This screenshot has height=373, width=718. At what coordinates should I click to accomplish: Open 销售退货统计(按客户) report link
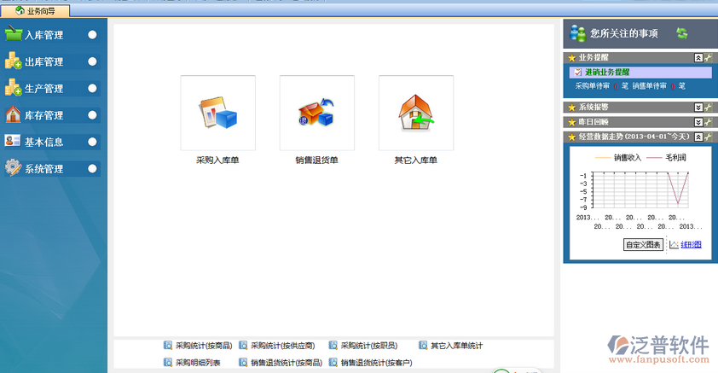pos(376,363)
